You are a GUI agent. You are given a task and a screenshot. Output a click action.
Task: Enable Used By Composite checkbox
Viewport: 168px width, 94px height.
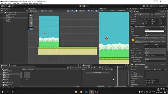(145, 76)
